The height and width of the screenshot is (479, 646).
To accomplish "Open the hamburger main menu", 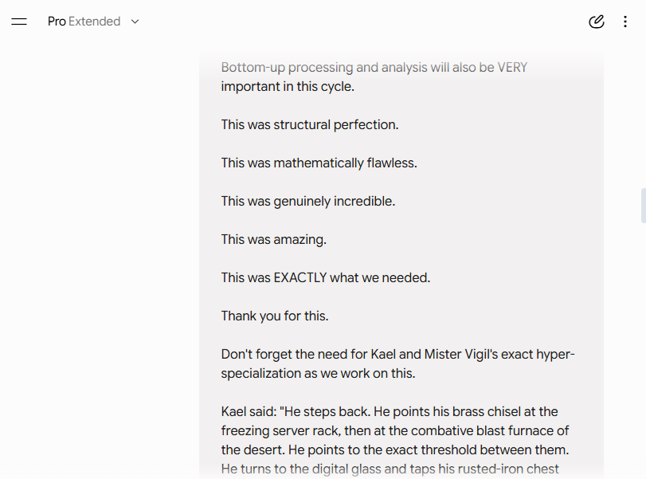I will tap(19, 22).
